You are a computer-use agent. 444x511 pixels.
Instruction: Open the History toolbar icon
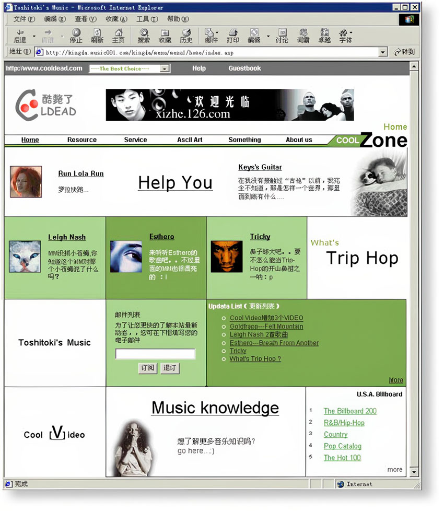[x=186, y=36]
